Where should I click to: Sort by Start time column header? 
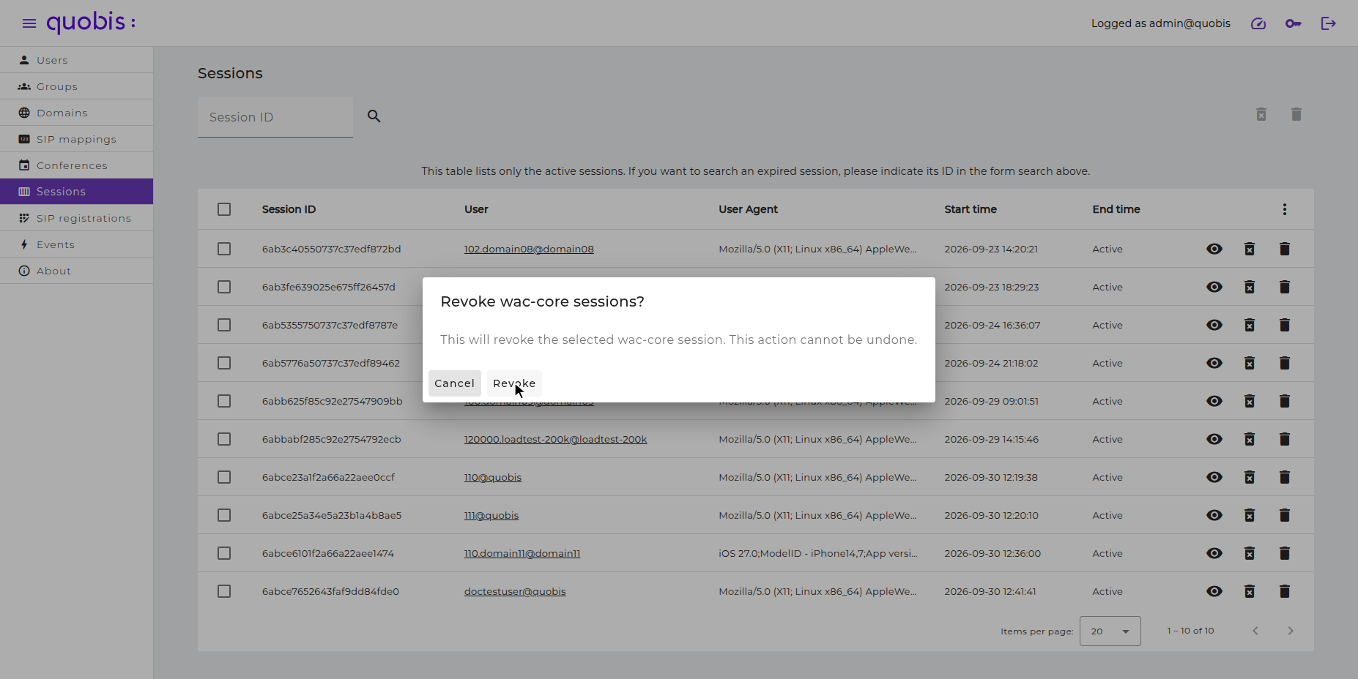(x=971, y=209)
